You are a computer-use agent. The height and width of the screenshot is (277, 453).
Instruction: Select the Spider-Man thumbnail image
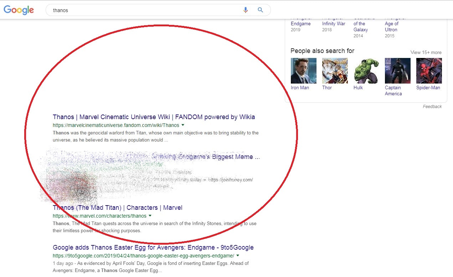[x=429, y=71]
